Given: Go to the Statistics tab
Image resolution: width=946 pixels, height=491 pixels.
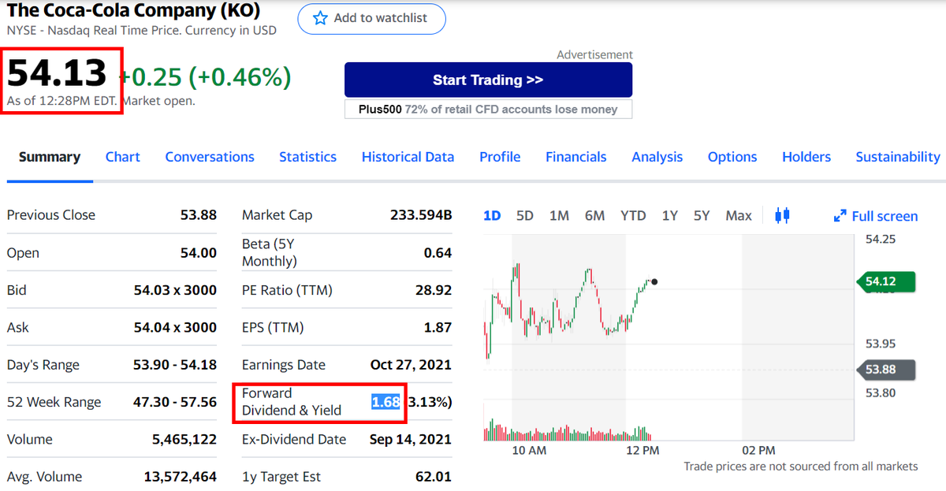Looking at the screenshot, I should pyautogui.click(x=307, y=157).
